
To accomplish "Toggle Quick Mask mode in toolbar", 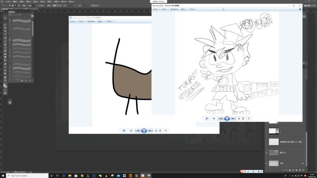I will [x=5, y=90].
